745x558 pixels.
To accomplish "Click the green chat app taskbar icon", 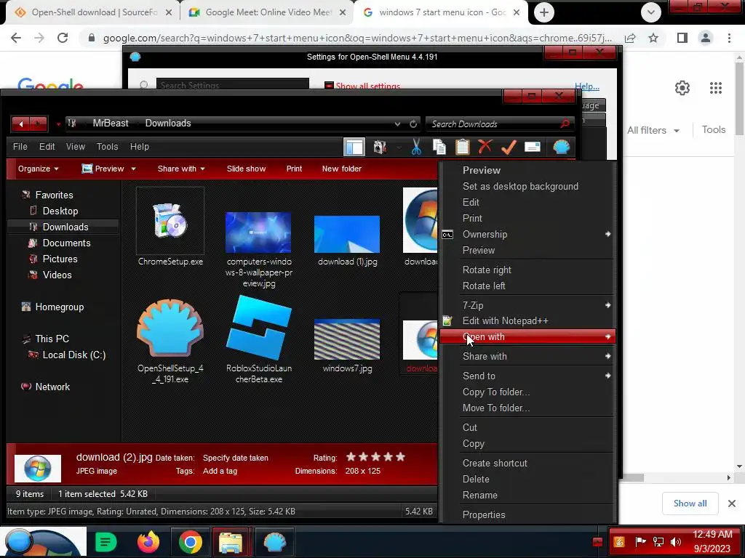I will click(x=106, y=542).
